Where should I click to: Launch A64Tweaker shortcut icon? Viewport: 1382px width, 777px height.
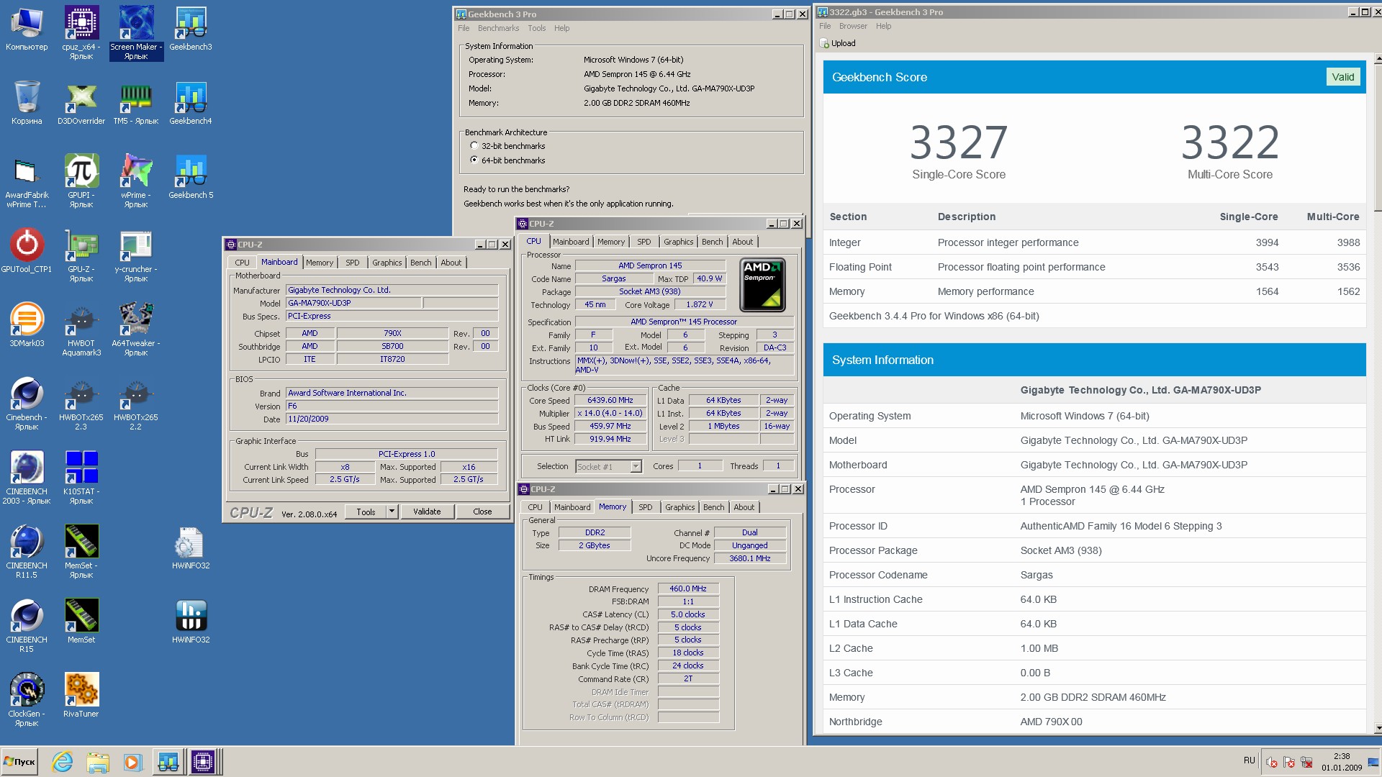136,330
